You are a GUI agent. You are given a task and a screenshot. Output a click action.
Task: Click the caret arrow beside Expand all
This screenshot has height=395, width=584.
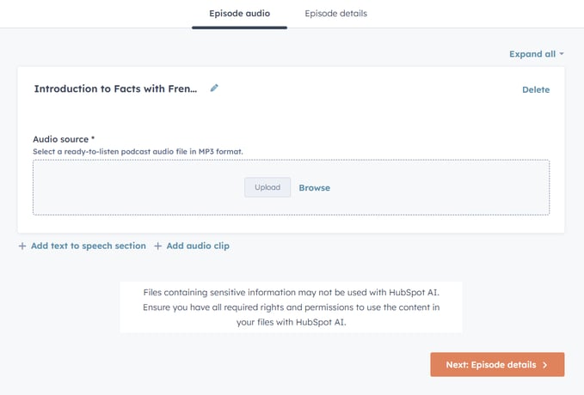point(562,54)
